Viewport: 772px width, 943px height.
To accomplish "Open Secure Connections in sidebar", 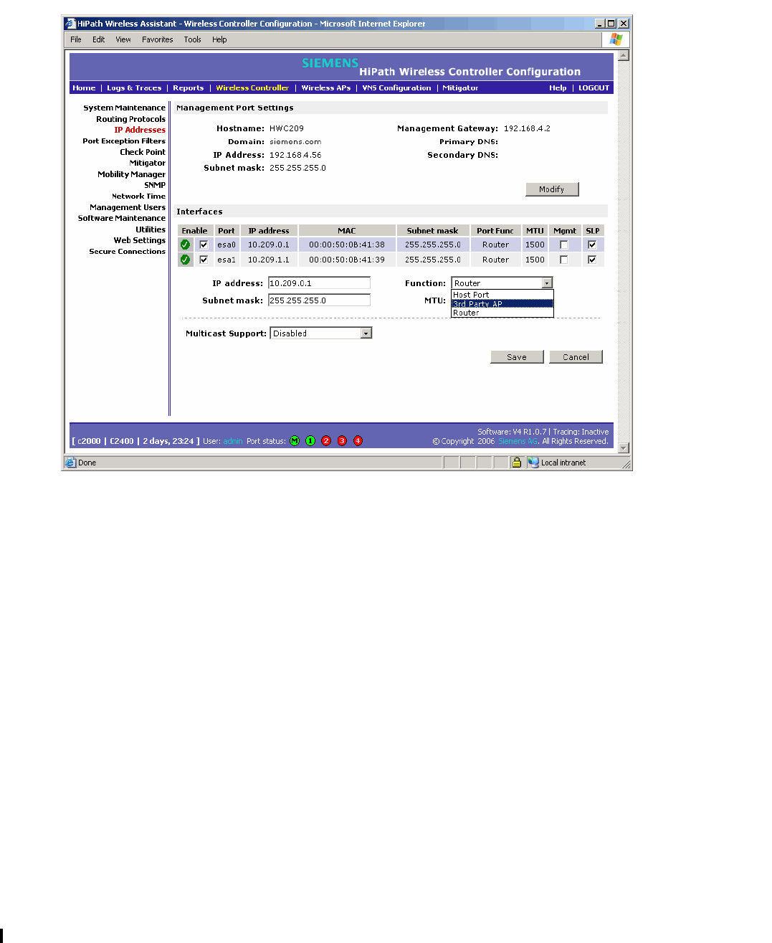I will (127, 252).
